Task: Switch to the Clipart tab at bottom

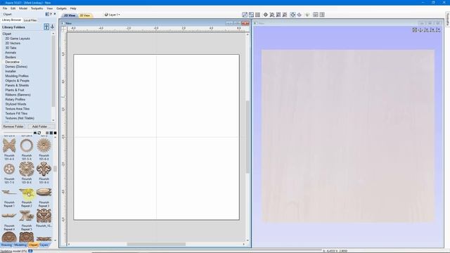Action: (x=33, y=245)
